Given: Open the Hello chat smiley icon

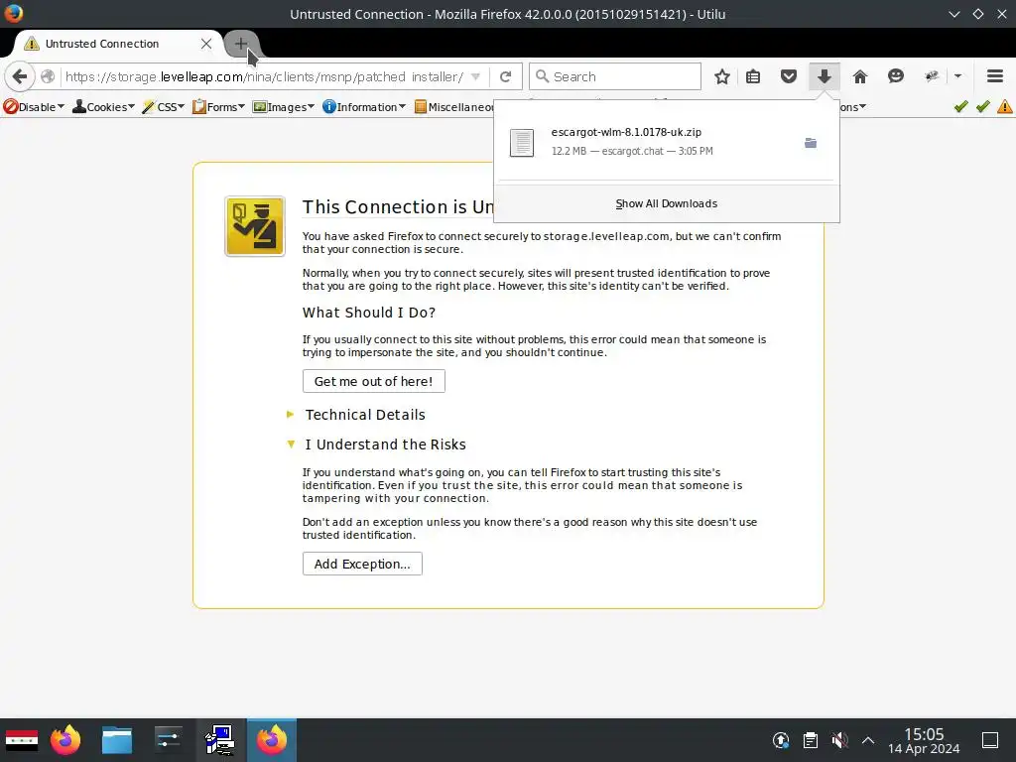Looking at the screenshot, I should 896,76.
